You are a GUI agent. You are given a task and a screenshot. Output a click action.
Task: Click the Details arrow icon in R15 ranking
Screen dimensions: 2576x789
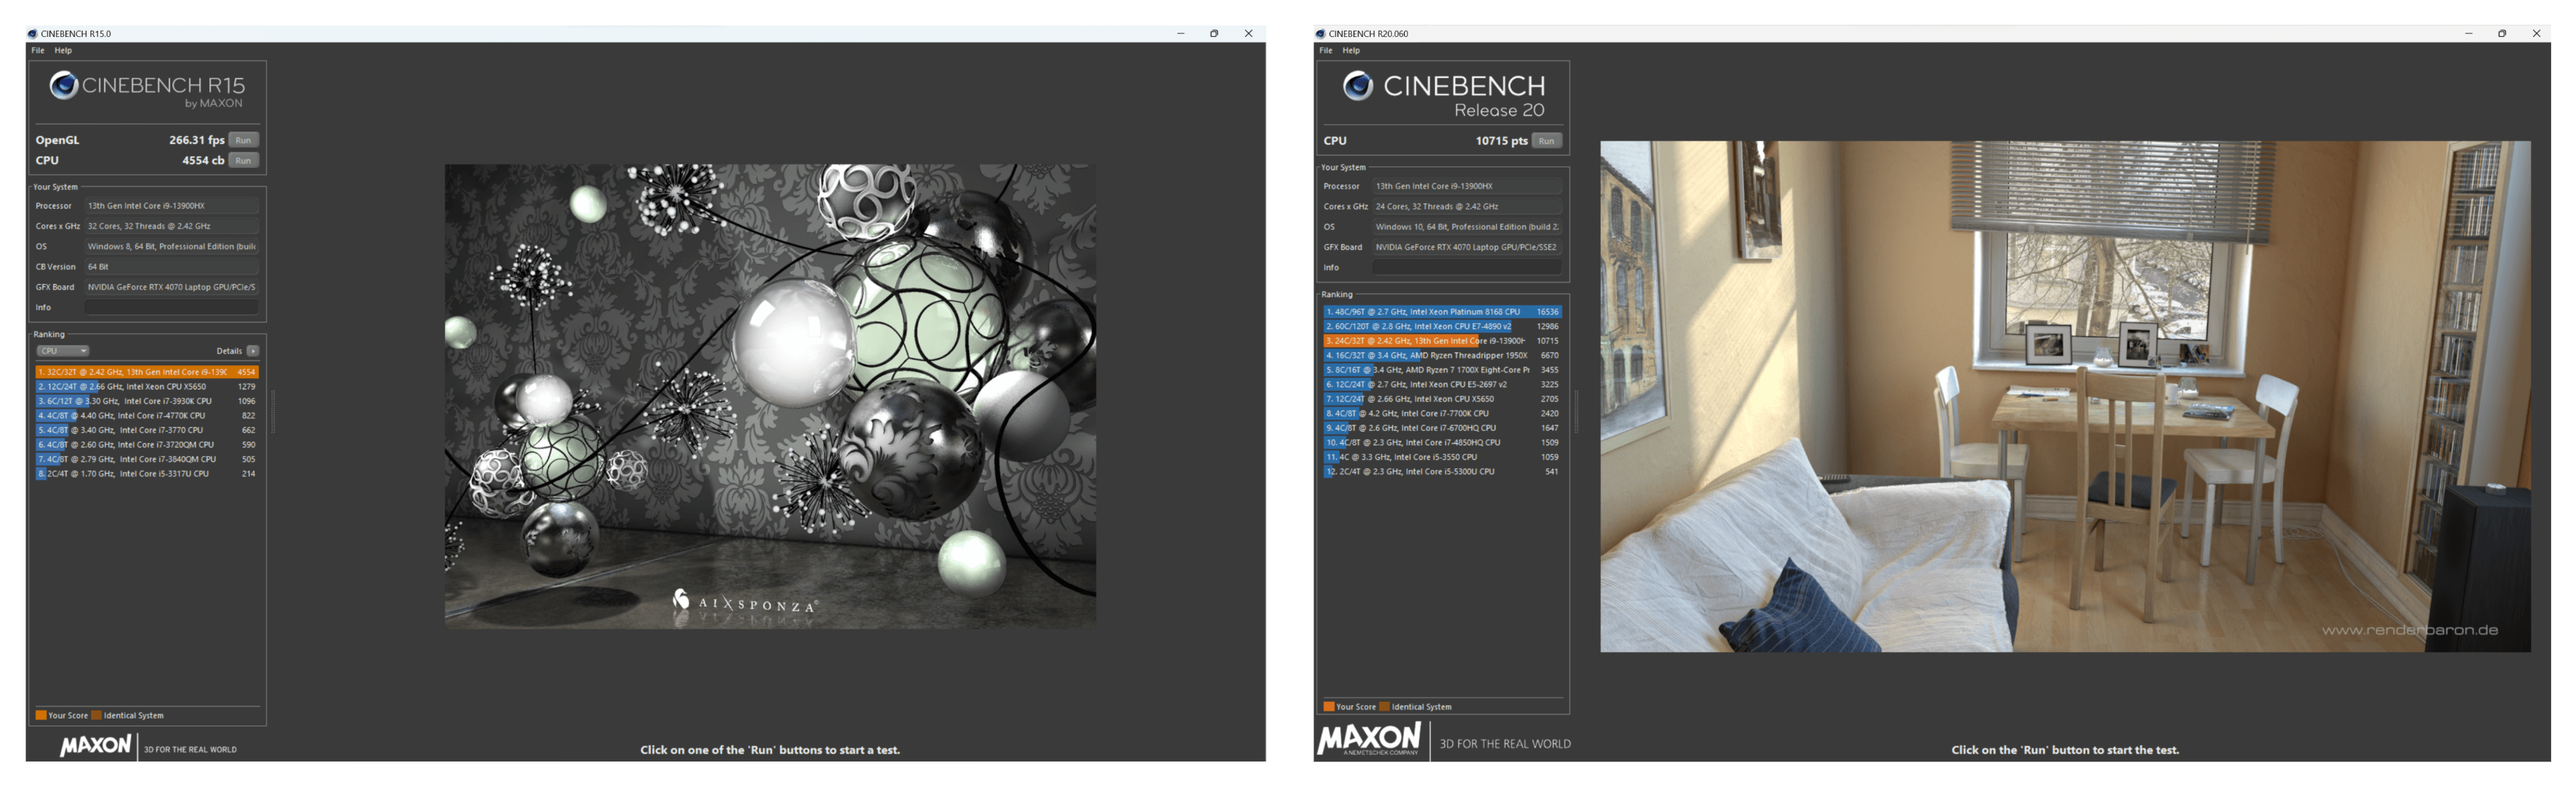(253, 351)
